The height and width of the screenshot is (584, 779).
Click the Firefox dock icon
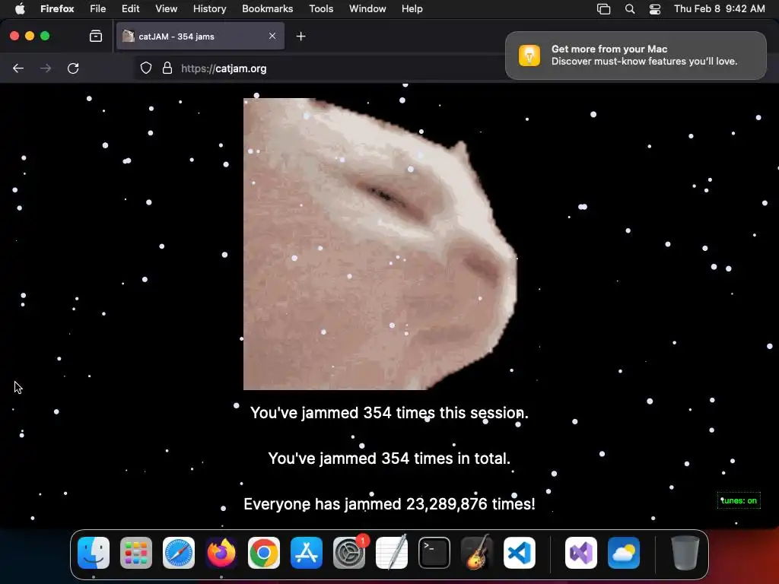221,553
